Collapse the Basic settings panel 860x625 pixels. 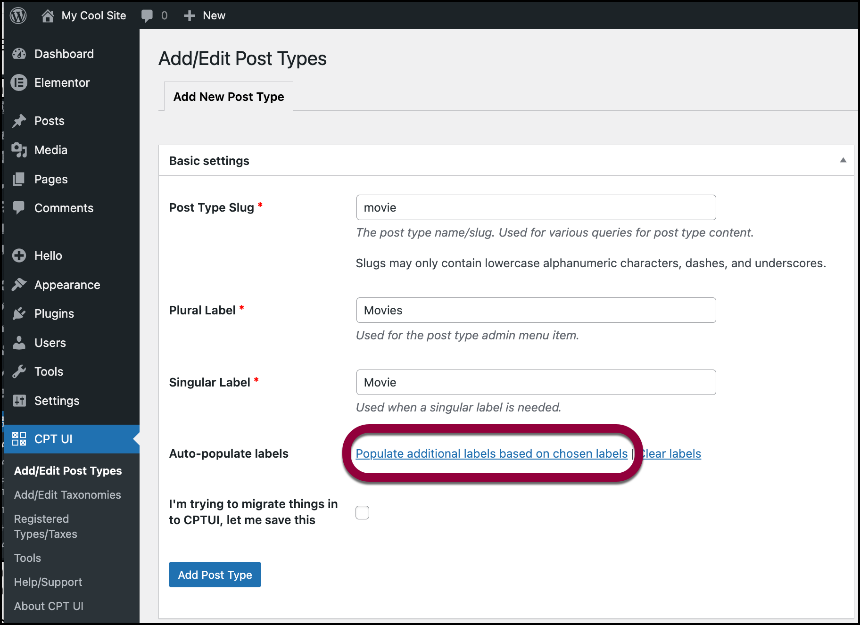tap(843, 160)
